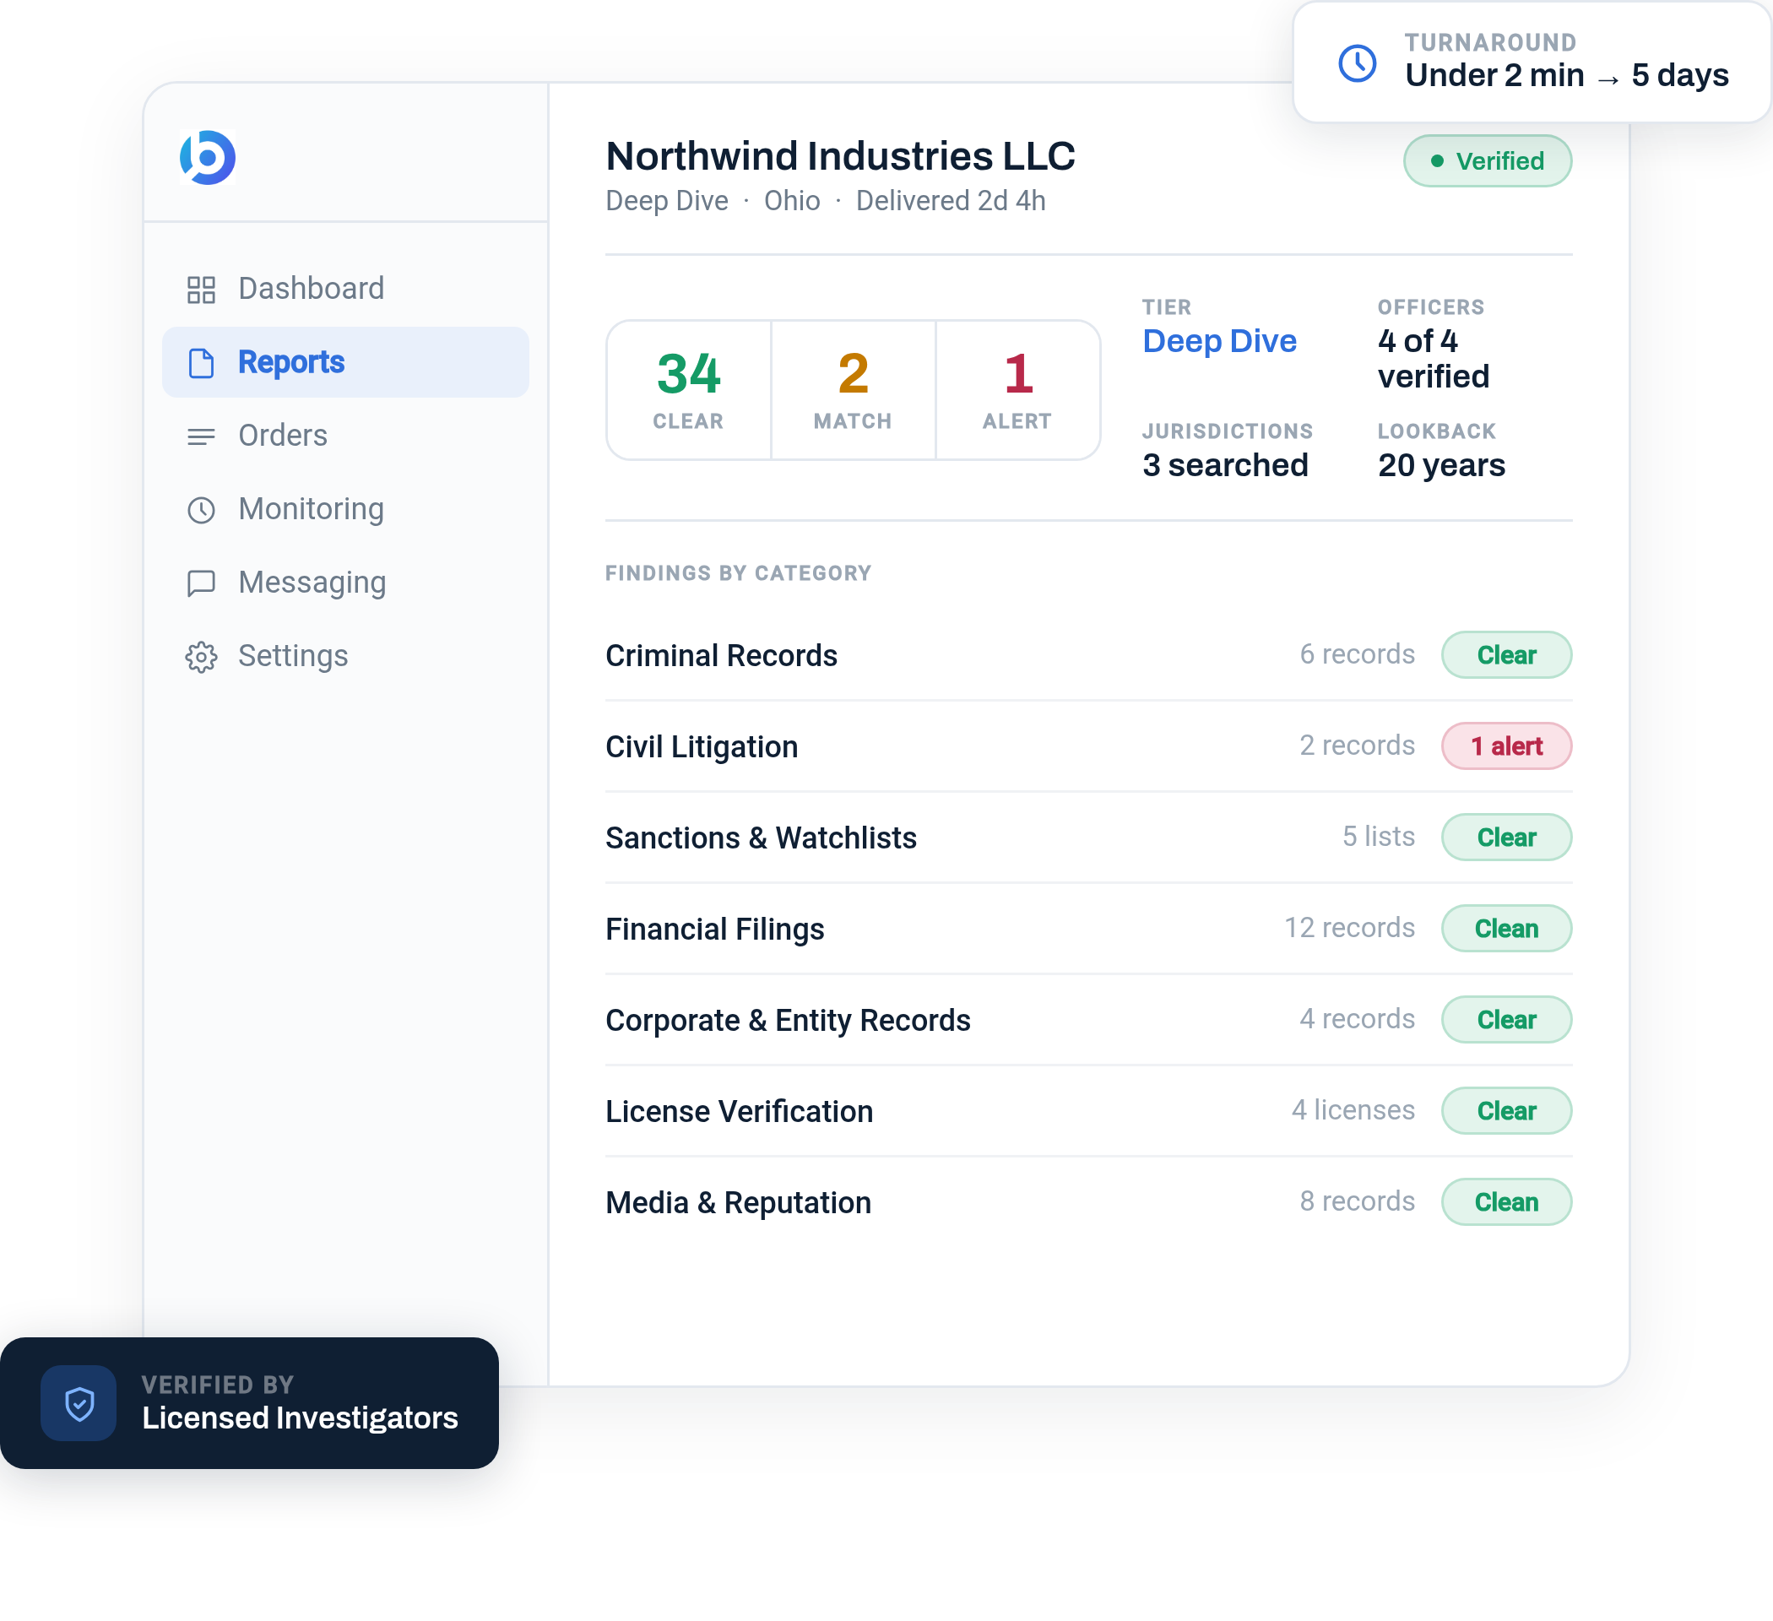Click the Clear badge for Criminal Records
The image size is (1773, 1621).
[x=1505, y=655]
